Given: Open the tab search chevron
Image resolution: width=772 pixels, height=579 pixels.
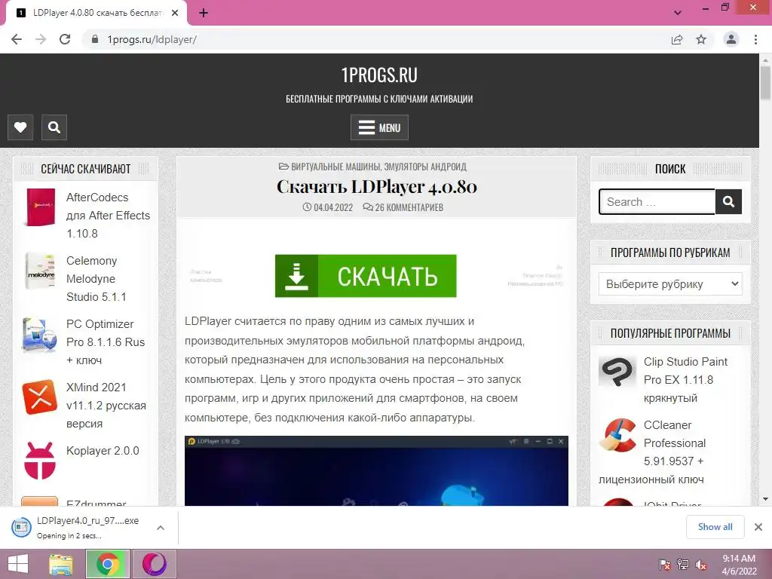Looking at the screenshot, I should coord(678,13).
